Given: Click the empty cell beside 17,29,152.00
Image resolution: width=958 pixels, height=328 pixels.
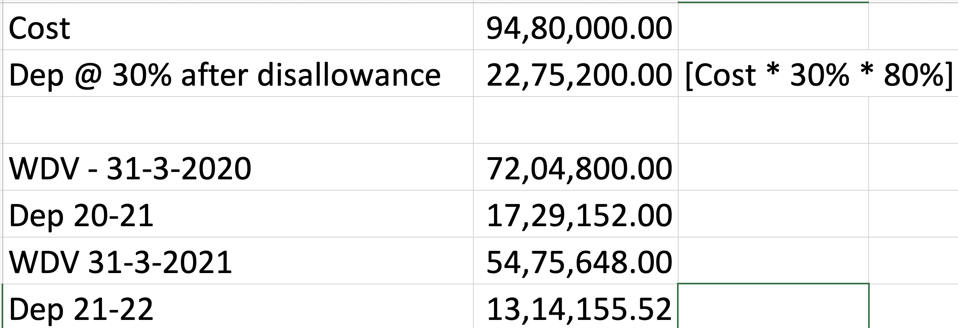Looking at the screenshot, I should point(773,215).
